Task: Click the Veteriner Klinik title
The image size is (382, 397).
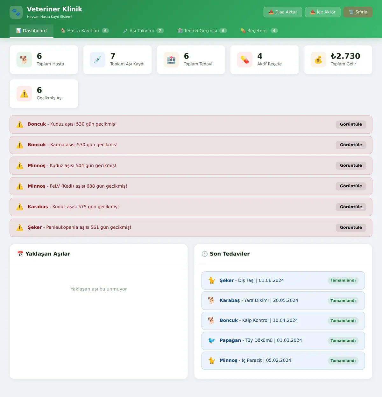Action: tap(54, 9)
